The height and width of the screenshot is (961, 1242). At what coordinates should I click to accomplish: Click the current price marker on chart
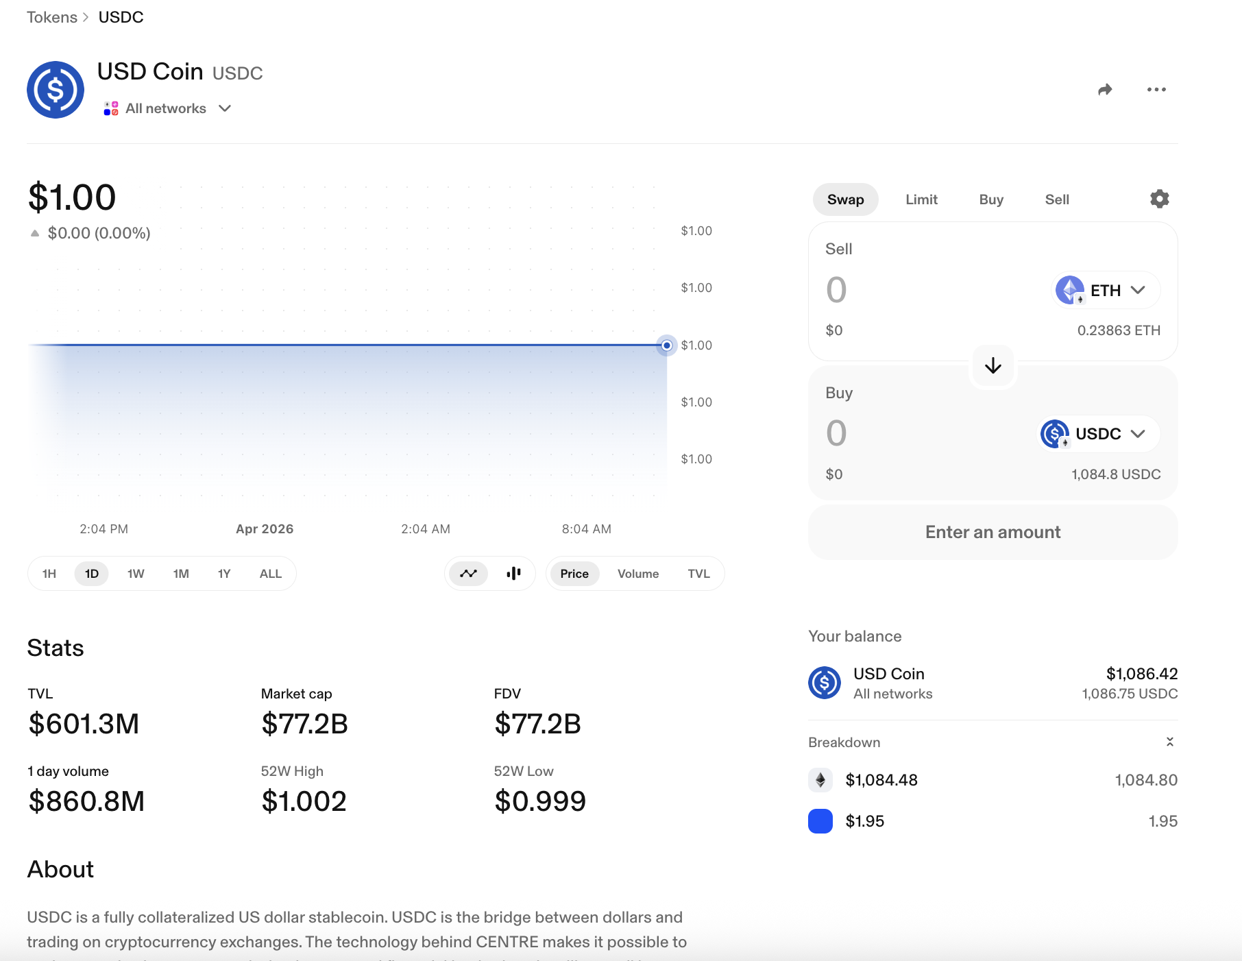666,345
